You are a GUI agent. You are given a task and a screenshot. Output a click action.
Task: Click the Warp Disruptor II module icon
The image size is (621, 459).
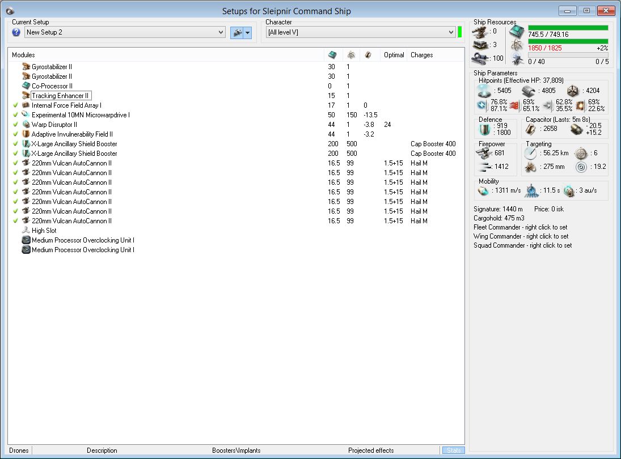point(26,124)
